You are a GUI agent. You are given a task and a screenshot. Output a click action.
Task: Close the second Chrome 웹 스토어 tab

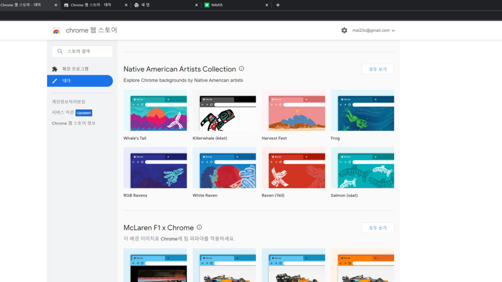coord(126,5)
